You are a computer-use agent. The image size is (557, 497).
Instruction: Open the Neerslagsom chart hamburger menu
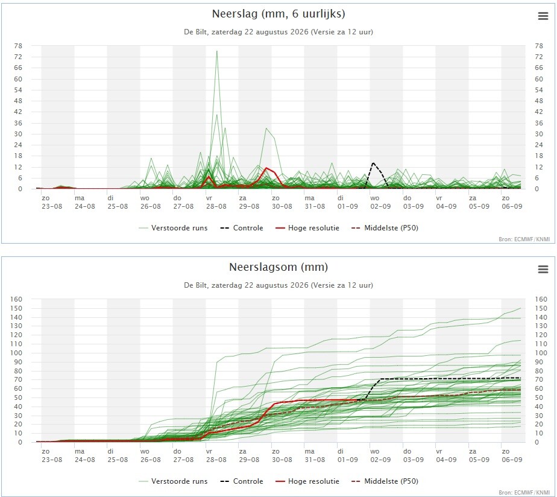pyautogui.click(x=543, y=270)
